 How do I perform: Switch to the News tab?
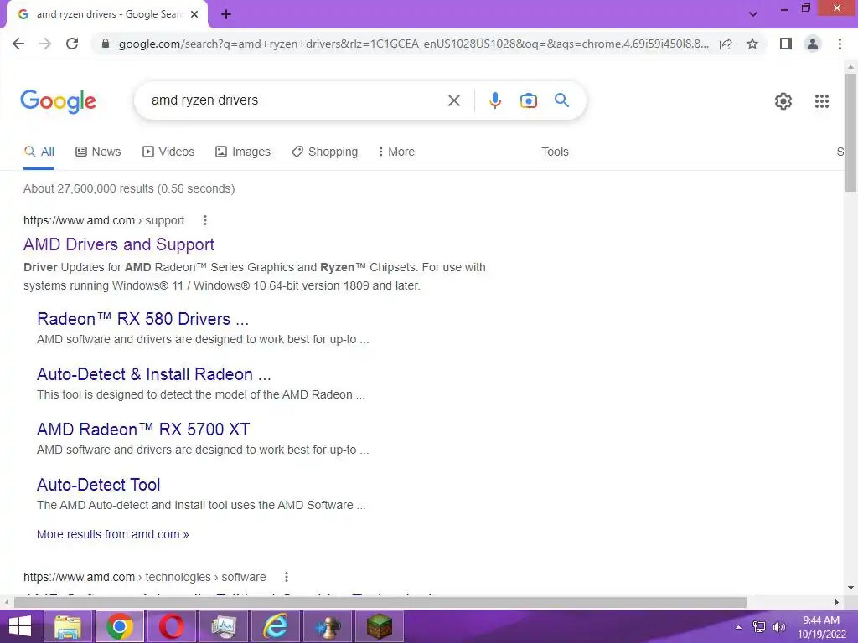coord(98,152)
